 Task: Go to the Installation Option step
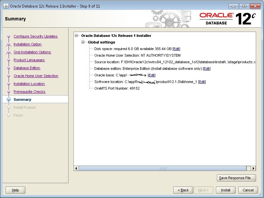click(x=27, y=44)
